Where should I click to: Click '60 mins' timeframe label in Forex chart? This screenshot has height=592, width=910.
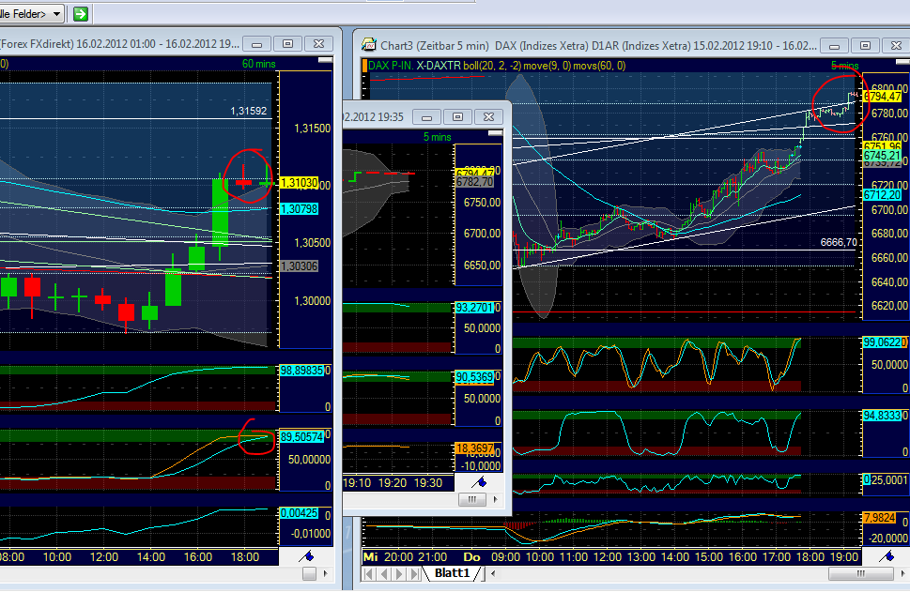[x=259, y=64]
